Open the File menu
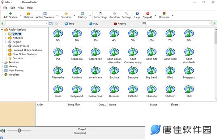Image resolution: width=217 pixels, height=139 pixels. pyautogui.click(x=5, y=8)
